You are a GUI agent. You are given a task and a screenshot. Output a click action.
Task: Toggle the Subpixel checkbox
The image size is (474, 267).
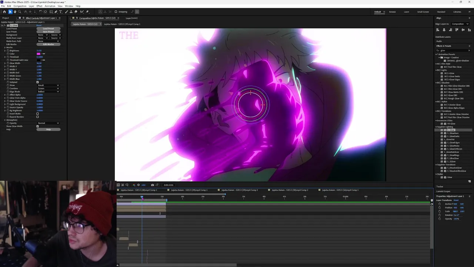(x=37, y=82)
